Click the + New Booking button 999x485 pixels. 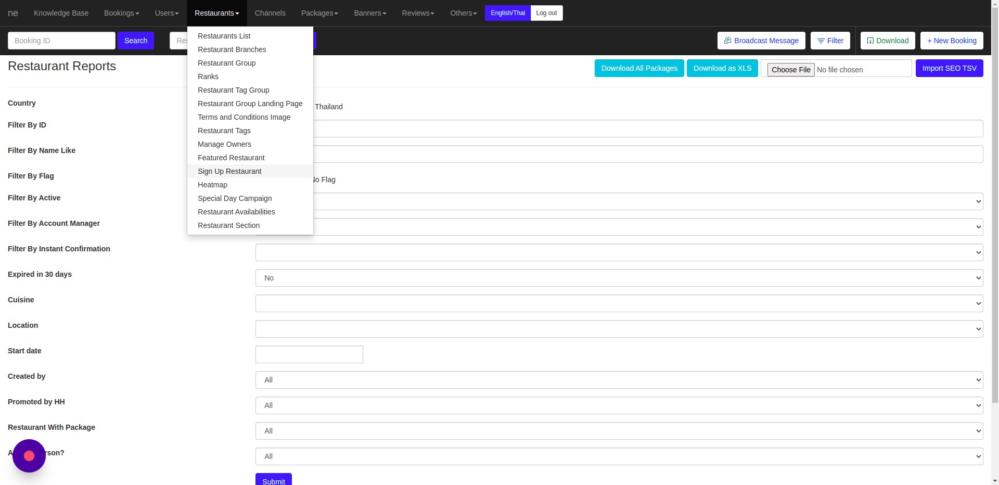click(x=951, y=41)
